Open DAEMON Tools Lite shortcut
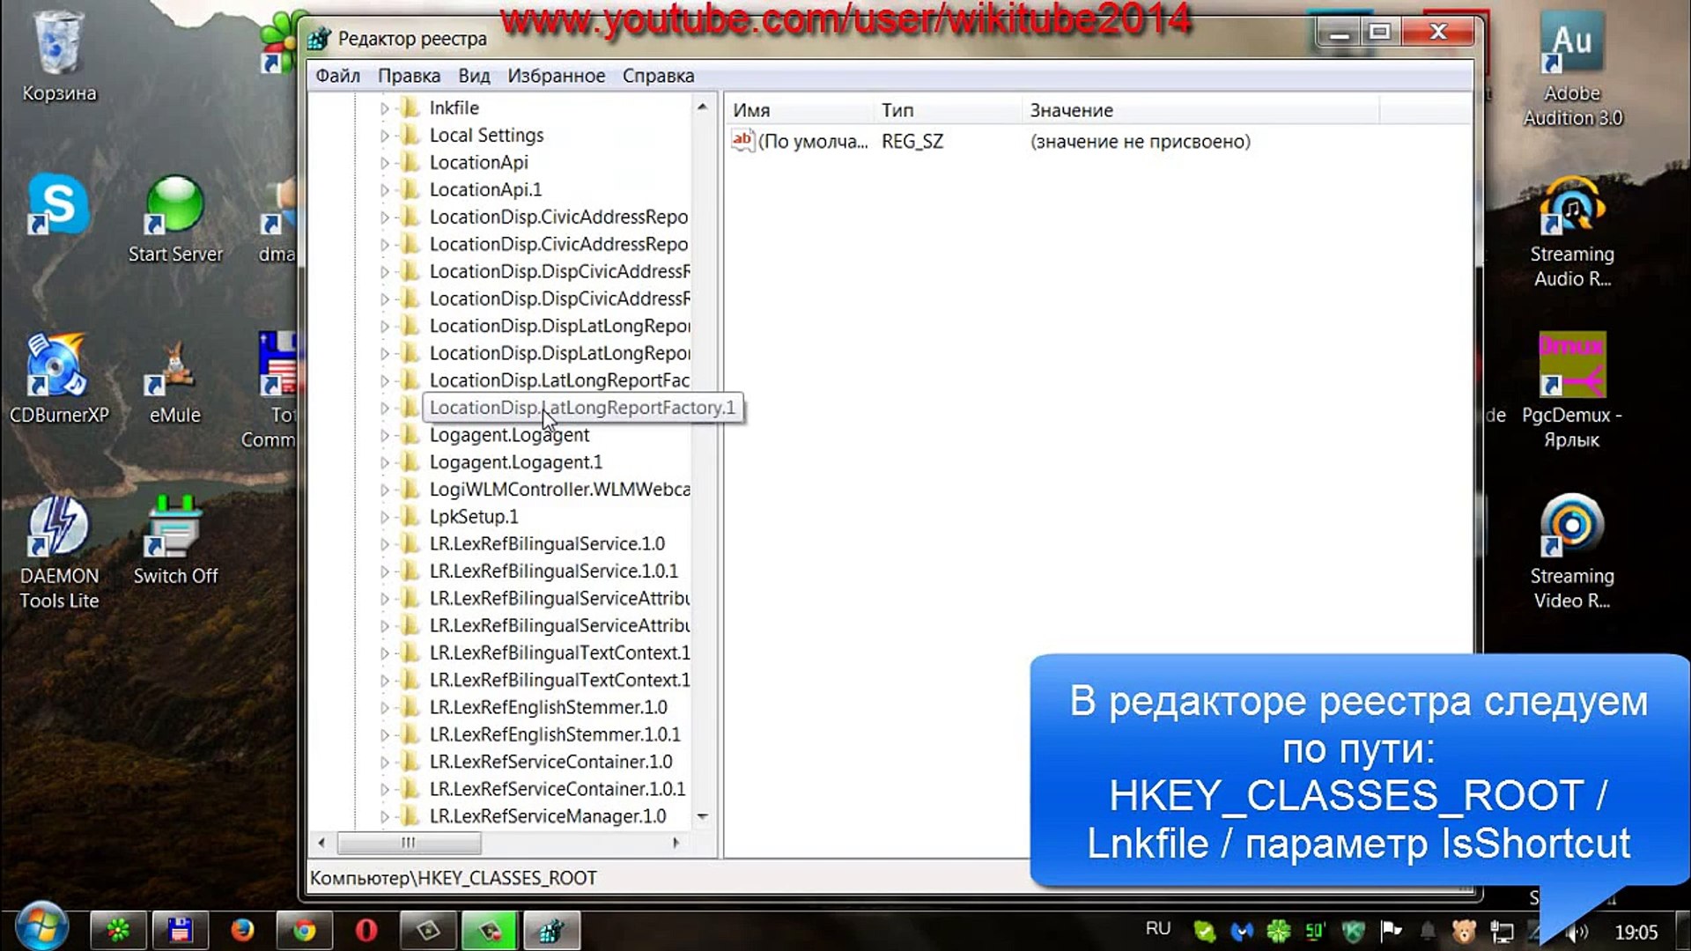The width and height of the screenshot is (1691, 951). click(59, 553)
